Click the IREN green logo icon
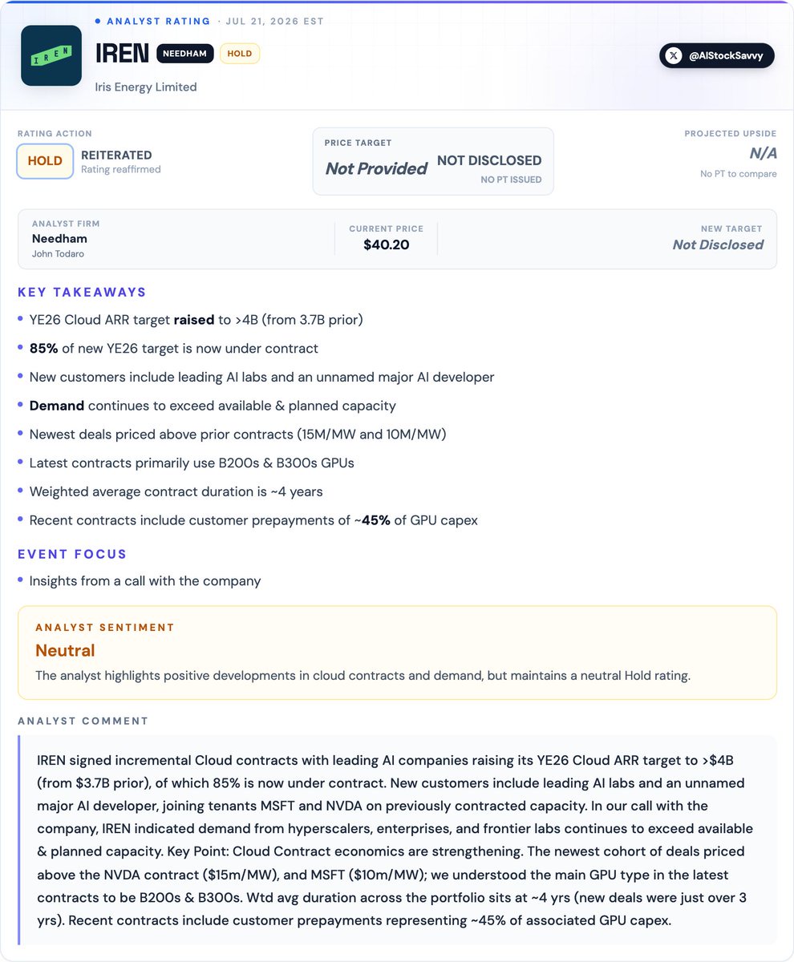Image resolution: width=794 pixels, height=962 pixels. pyautogui.click(x=51, y=55)
